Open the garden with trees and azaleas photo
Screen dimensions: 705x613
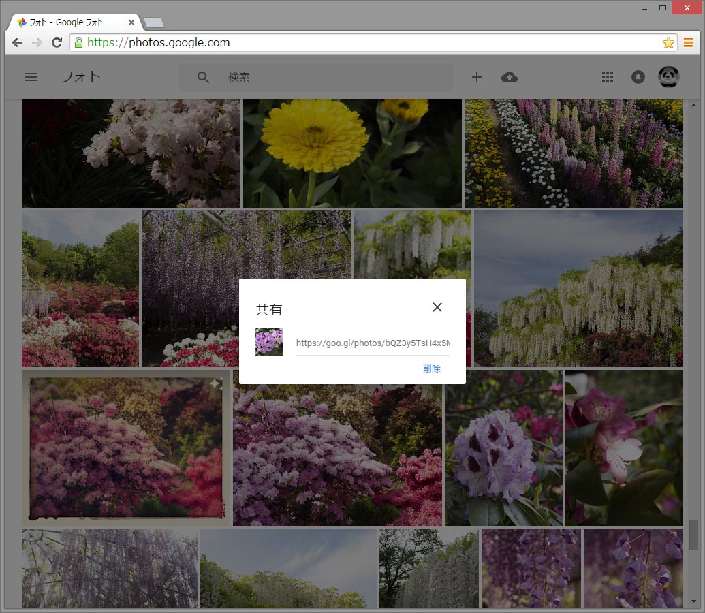pos(80,289)
